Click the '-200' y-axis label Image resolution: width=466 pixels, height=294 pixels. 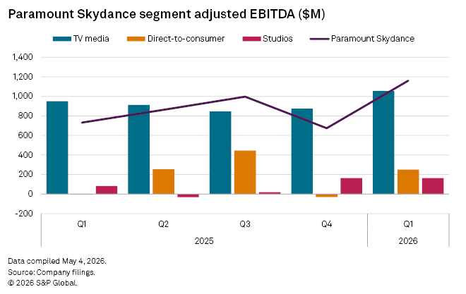tap(24, 214)
